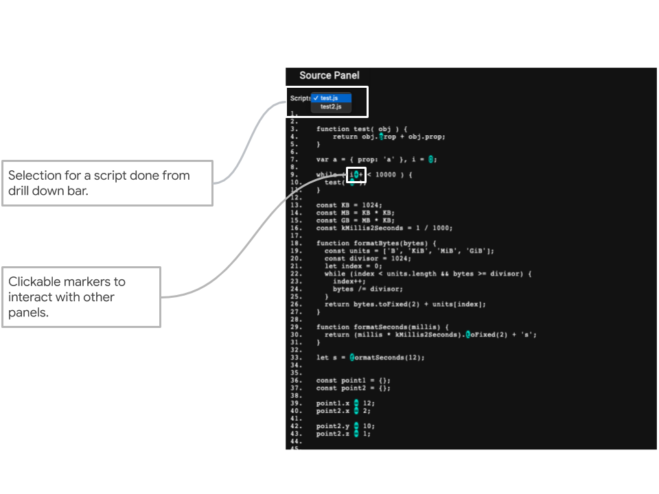Click the const point1 declaration on line 36
The height and width of the screenshot is (494, 659).
353,380
